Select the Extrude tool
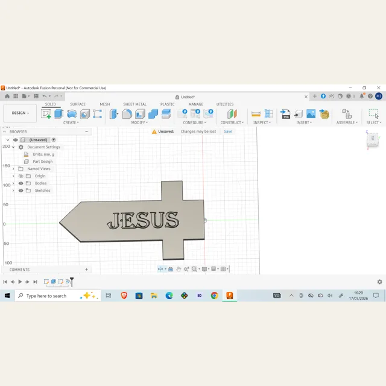386x386 pixels. (59, 114)
